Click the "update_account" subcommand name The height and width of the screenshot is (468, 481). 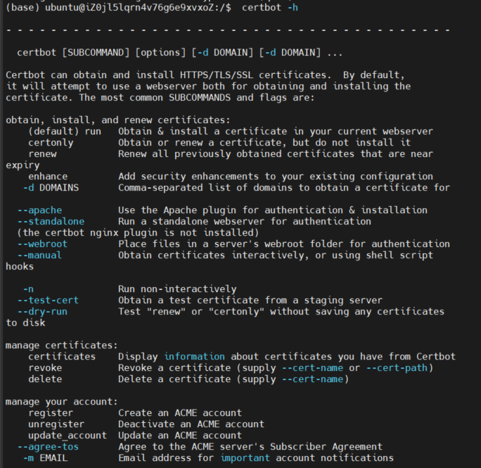tap(68, 435)
